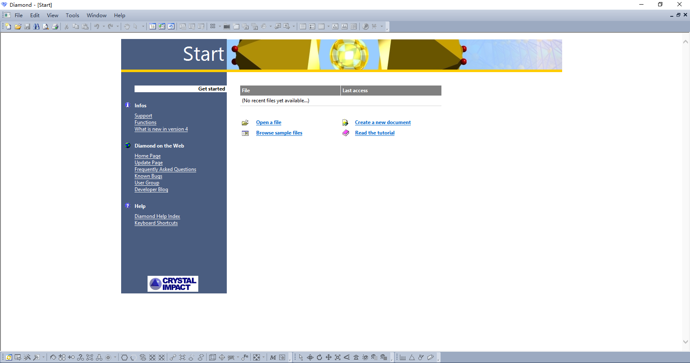Open the View menu

(52, 16)
